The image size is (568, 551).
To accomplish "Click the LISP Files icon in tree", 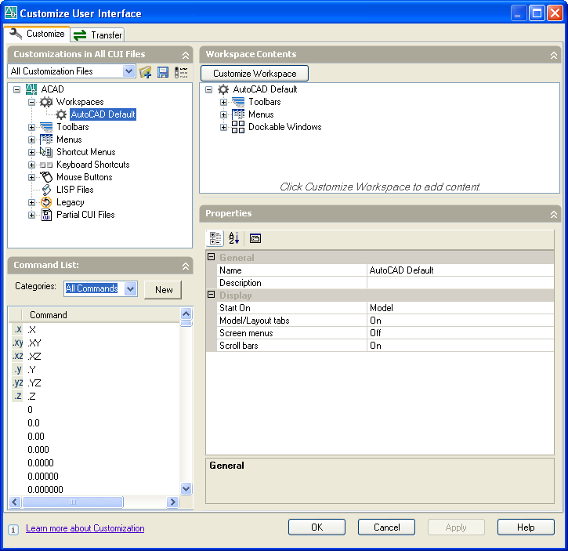I will pos(46,190).
